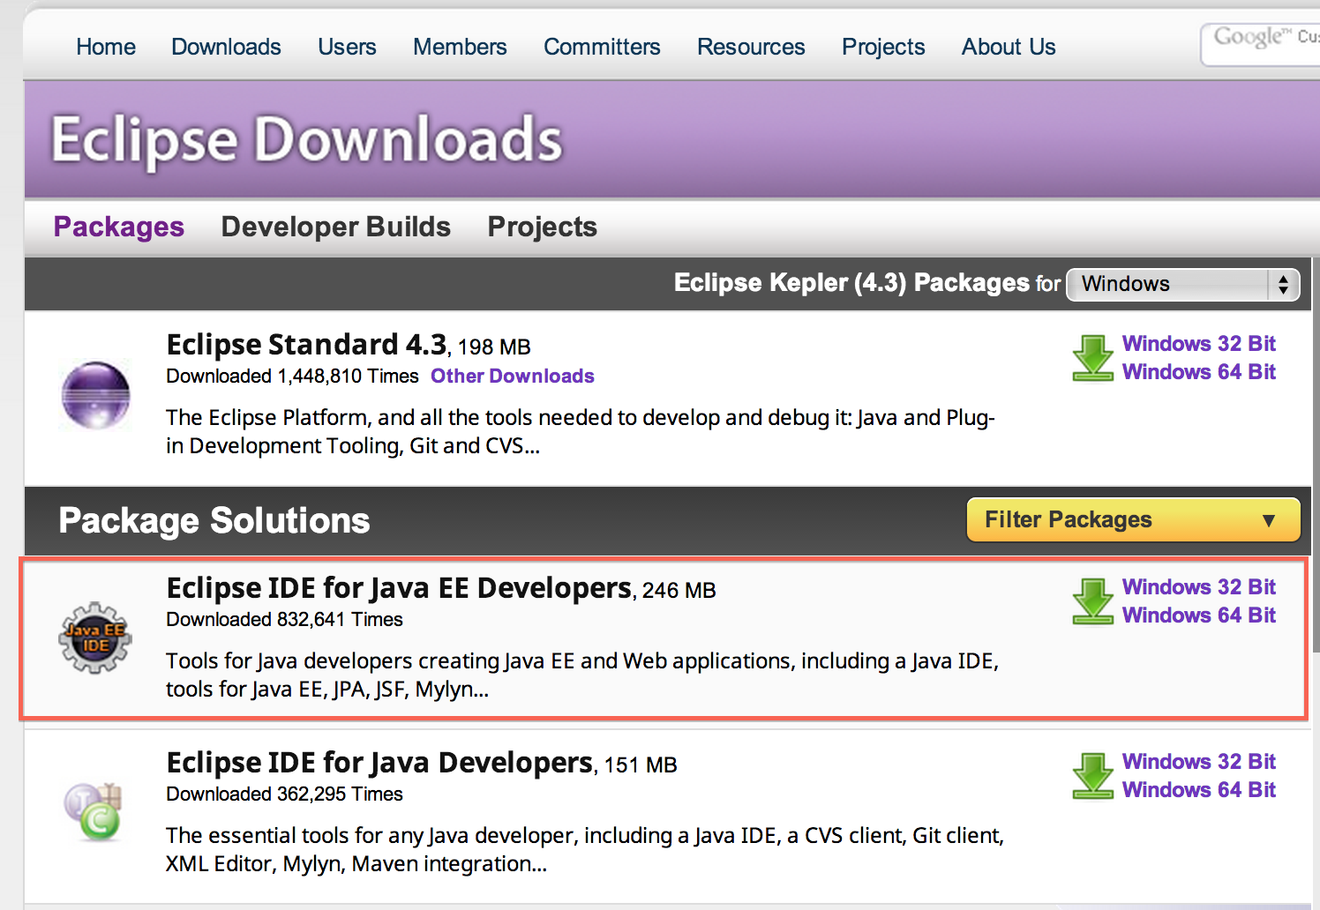The height and width of the screenshot is (910, 1320).
Task: Download Eclipse Standard Windows 32 Bit
Action: 1199,344
